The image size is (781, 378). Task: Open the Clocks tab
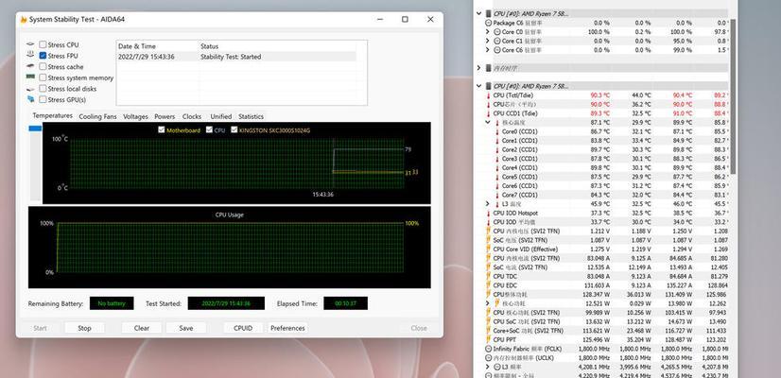coord(192,116)
